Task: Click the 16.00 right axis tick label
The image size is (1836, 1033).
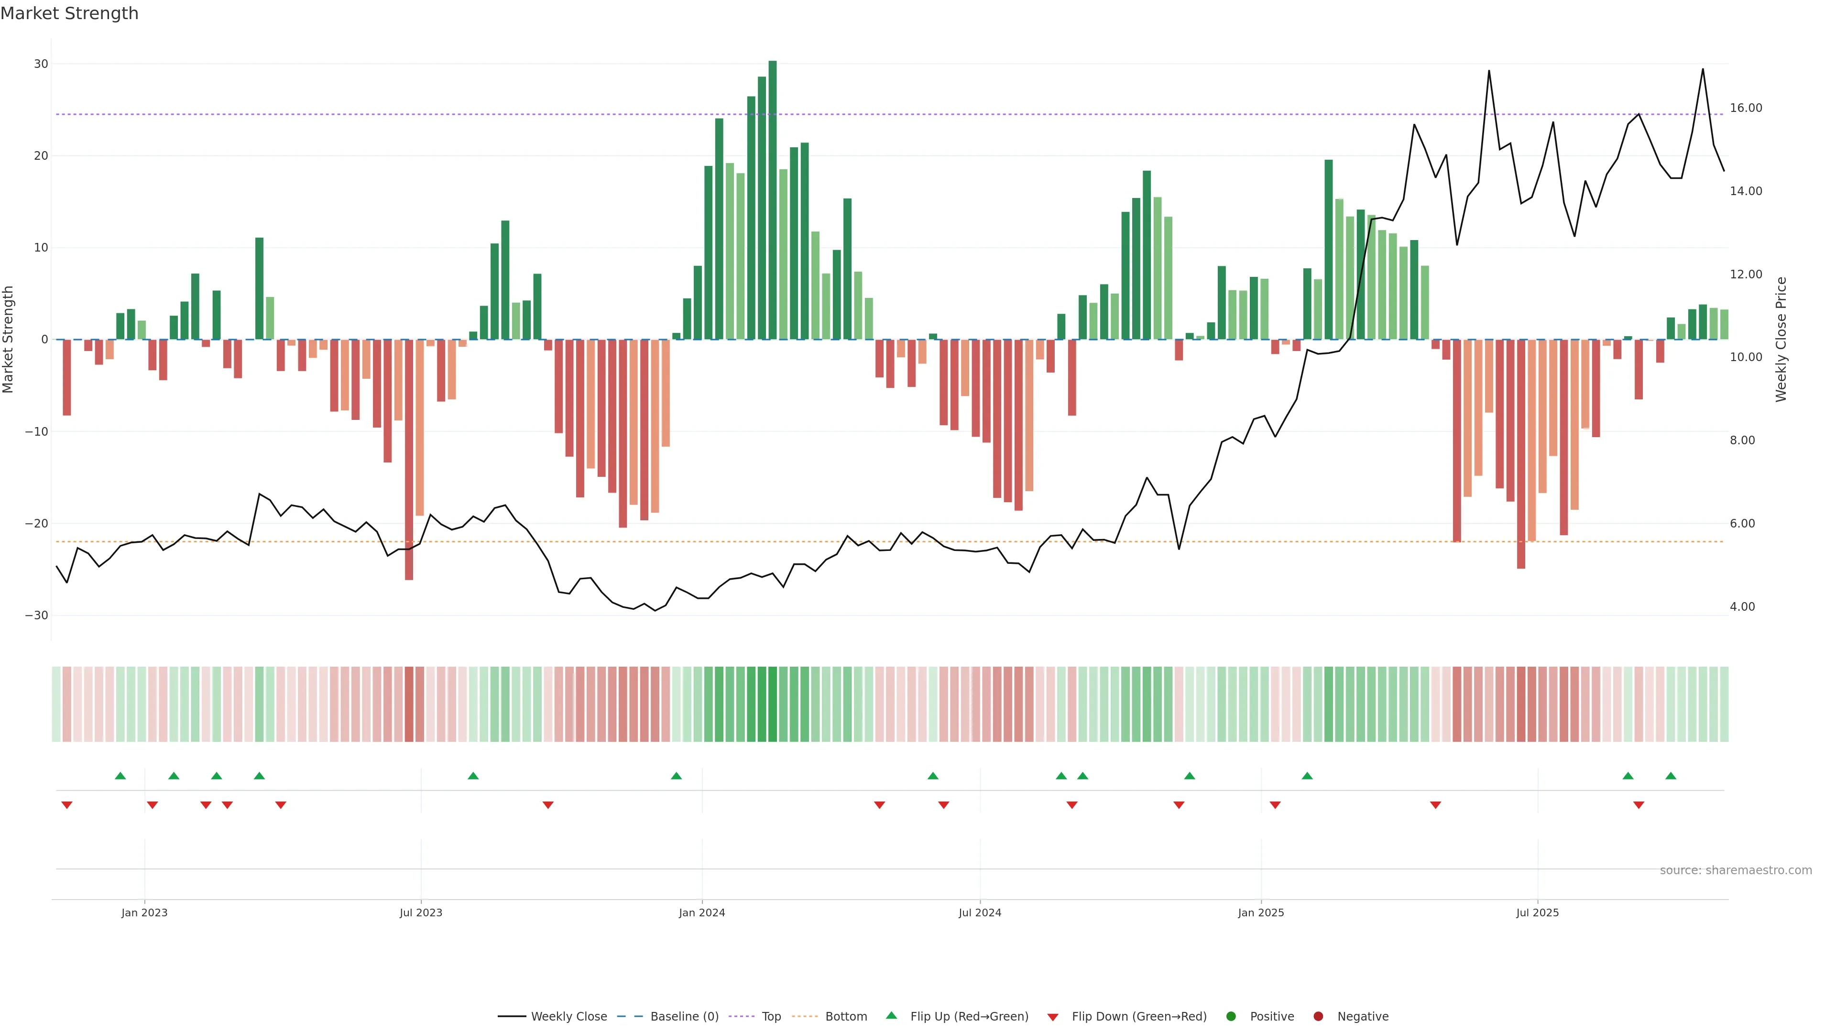Action: point(1746,108)
